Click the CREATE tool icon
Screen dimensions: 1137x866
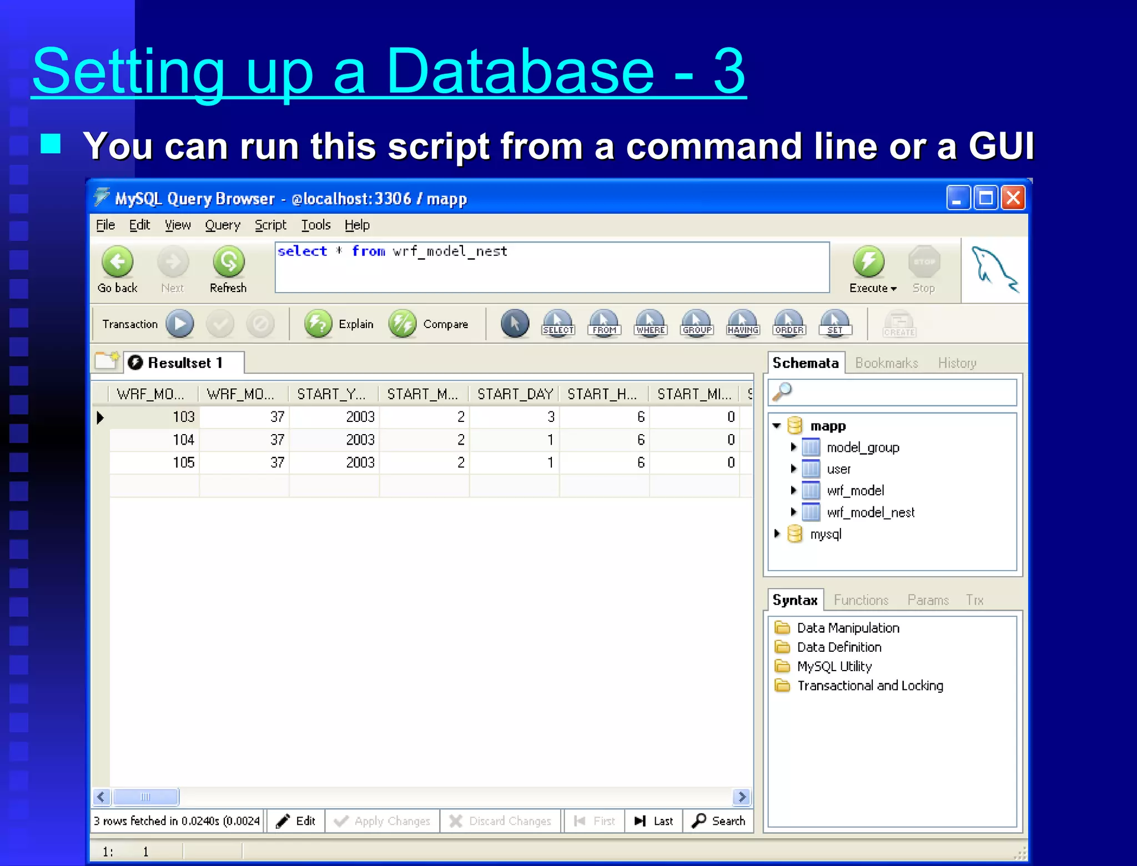tap(899, 324)
